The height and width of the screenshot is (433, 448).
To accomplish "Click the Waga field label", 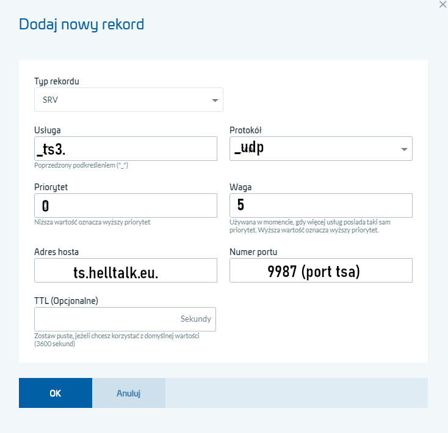I will tap(240, 187).
